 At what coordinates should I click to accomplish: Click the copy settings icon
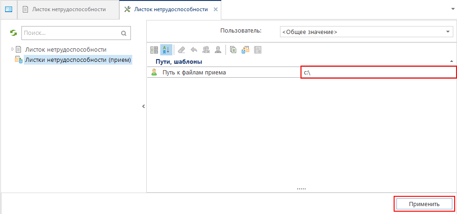233,50
